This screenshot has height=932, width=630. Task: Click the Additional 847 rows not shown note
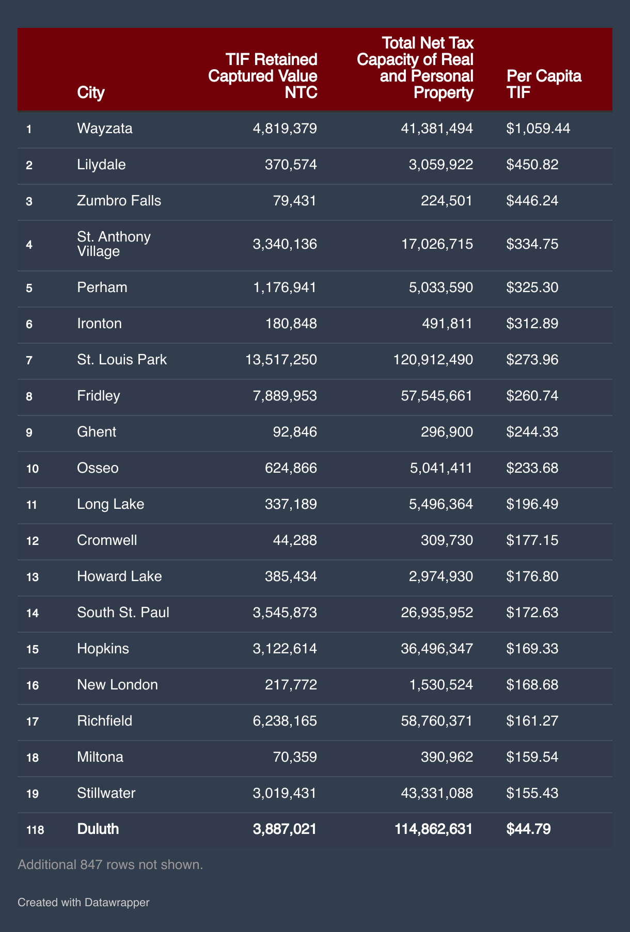[x=110, y=864]
